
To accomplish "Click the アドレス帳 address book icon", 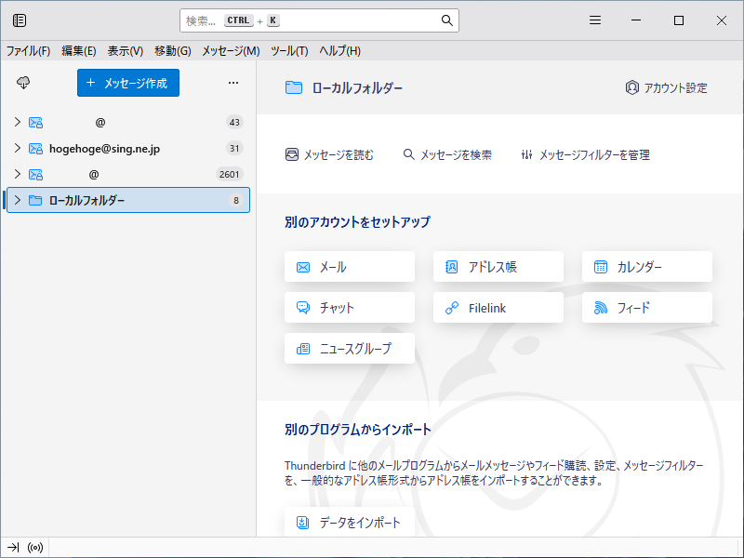I will tap(451, 267).
